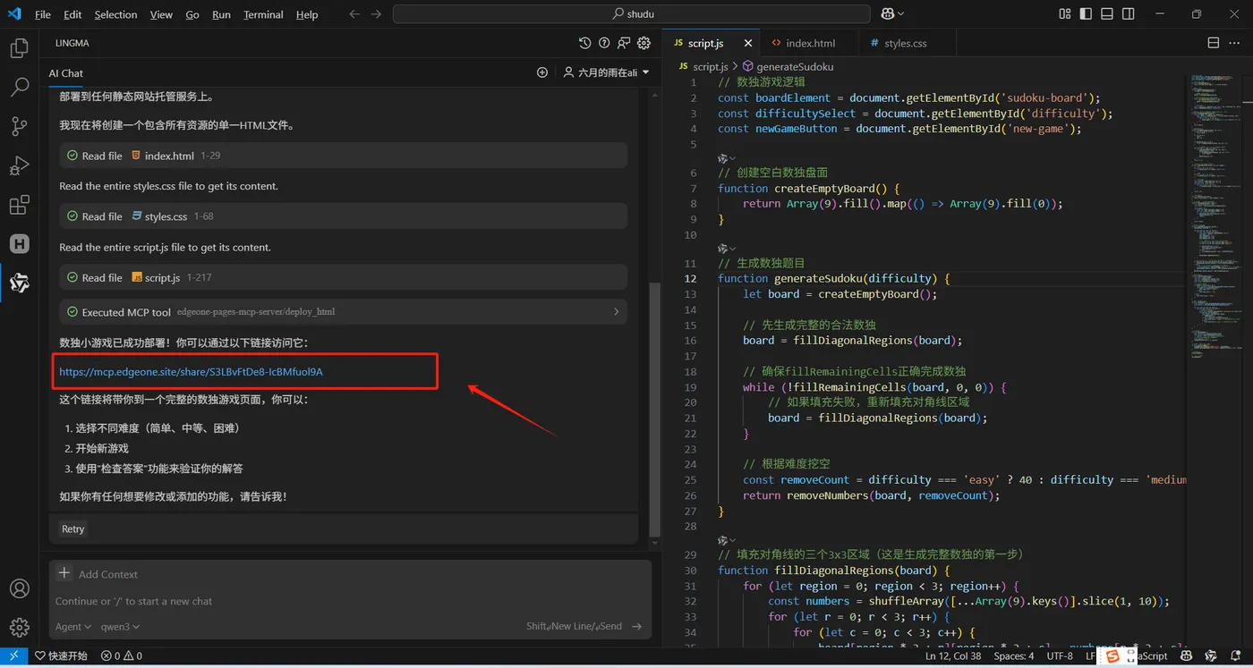This screenshot has height=668, width=1253.
Task: Open the Extensions view
Action: [x=19, y=206]
